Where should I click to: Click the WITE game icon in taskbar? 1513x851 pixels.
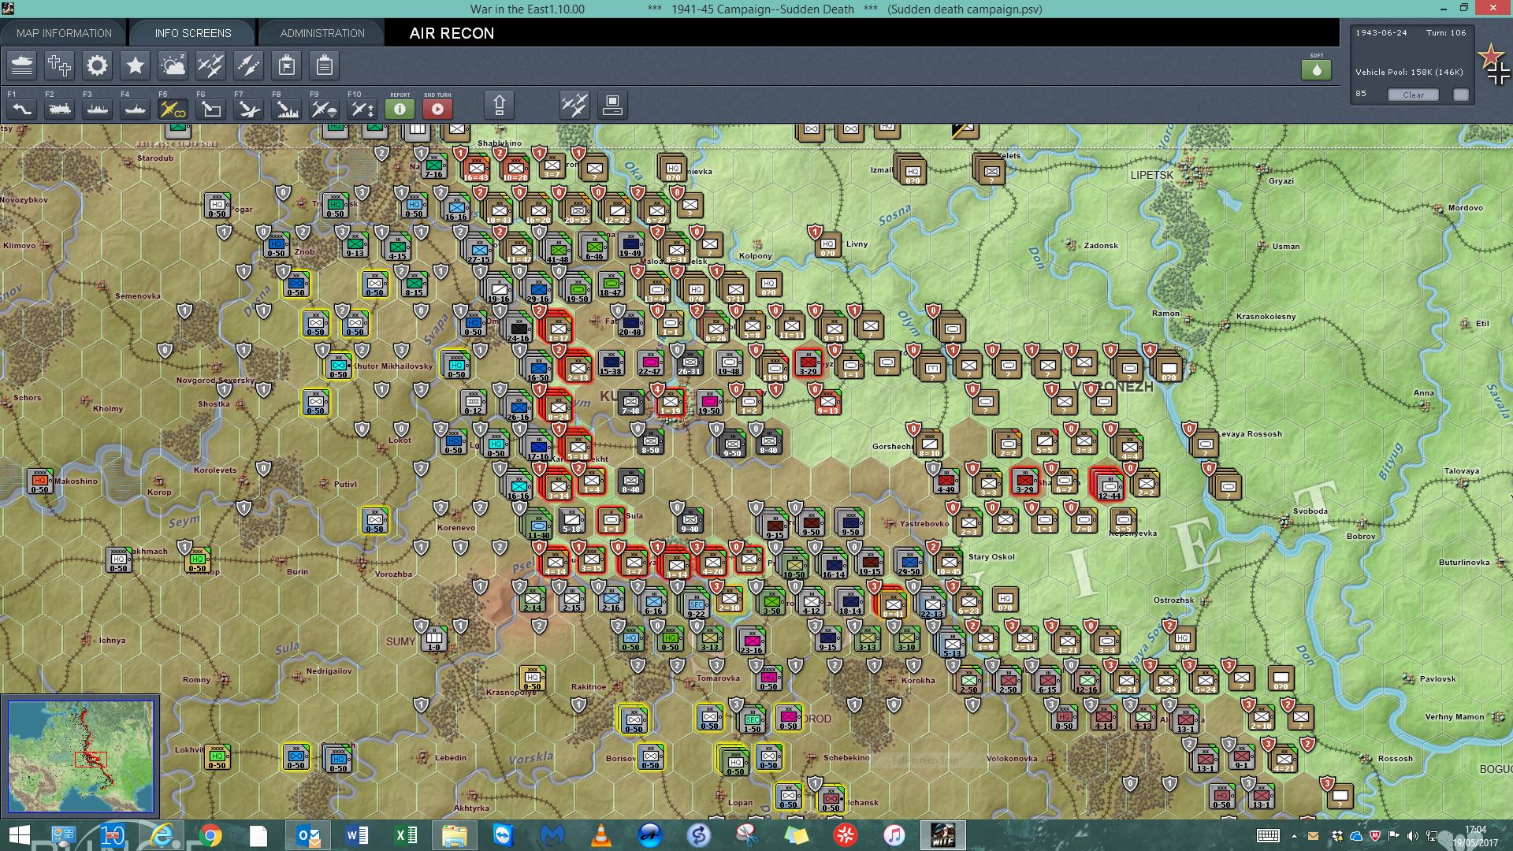tap(942, 834)
